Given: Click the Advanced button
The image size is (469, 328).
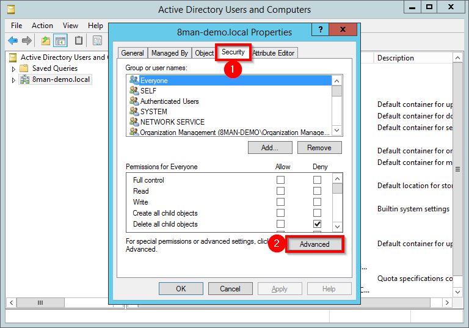Looking at the screenshot, I should [314, 244].
